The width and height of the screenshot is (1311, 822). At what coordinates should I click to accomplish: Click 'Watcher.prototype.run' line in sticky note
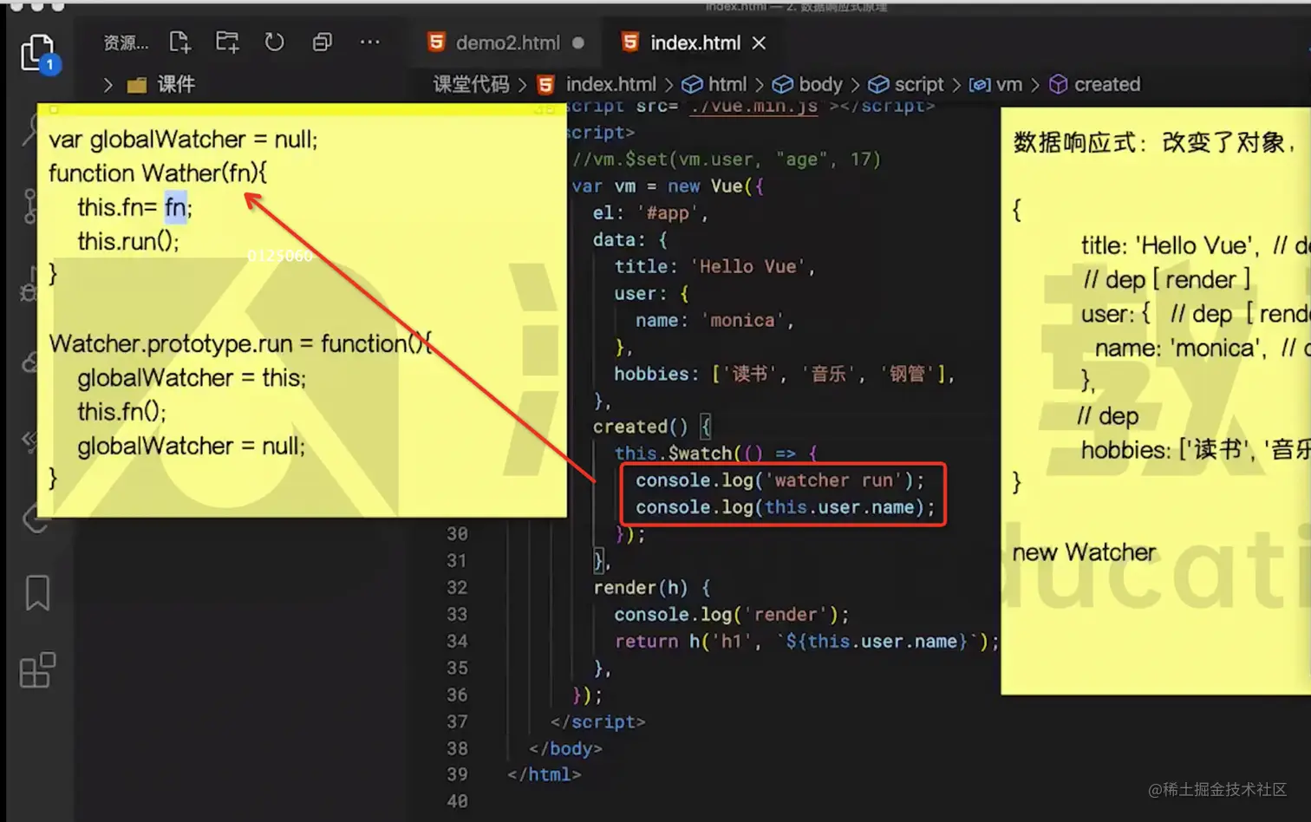pos(240,343)
